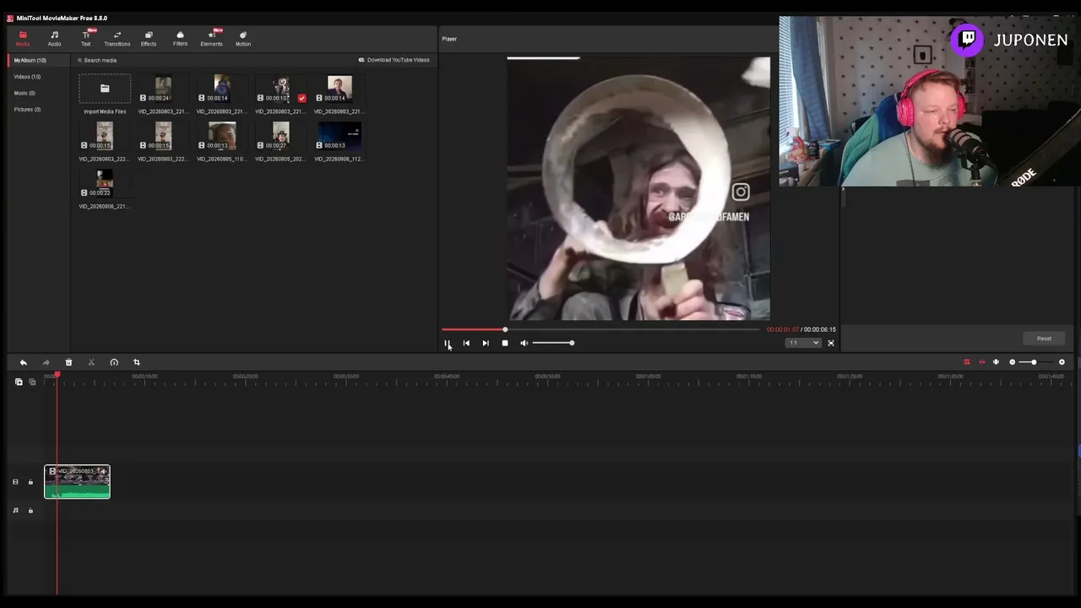
Task: Switch to the Text tab
Action: [85, 39]
